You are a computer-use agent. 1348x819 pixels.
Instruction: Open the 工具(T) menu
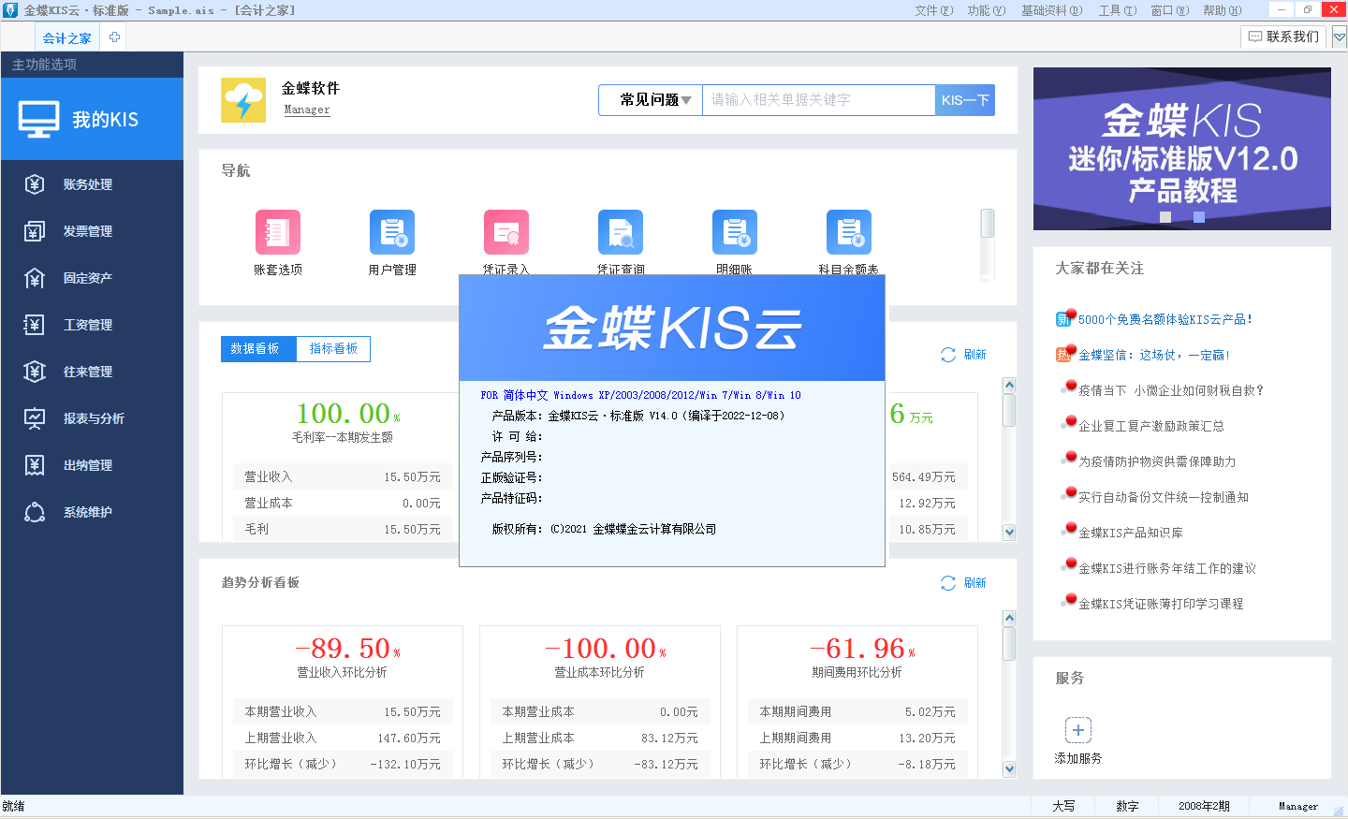[1117, 10]
